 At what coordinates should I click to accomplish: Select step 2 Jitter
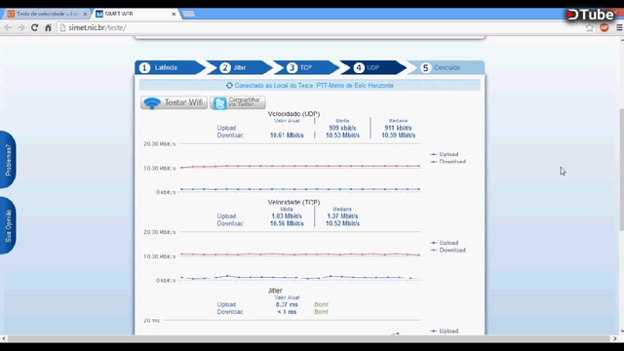coord(241,67)
